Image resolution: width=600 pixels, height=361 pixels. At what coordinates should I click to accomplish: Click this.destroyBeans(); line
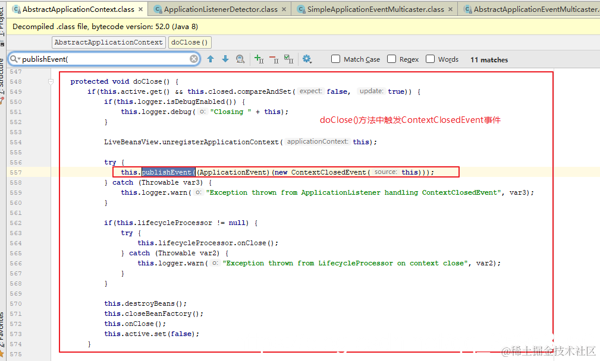[x=146, y=303]
